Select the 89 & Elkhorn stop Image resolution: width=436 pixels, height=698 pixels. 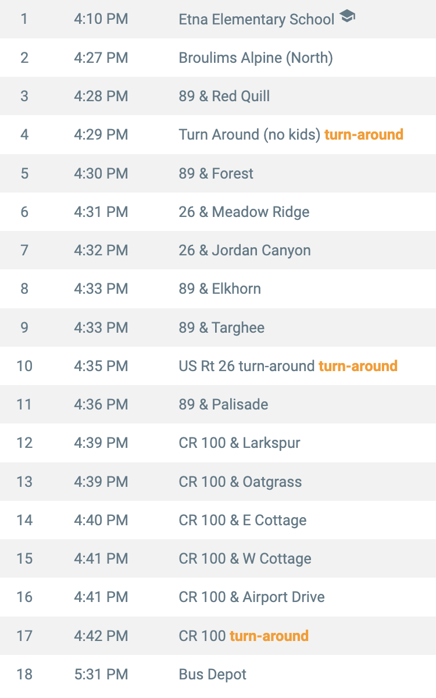220,289
